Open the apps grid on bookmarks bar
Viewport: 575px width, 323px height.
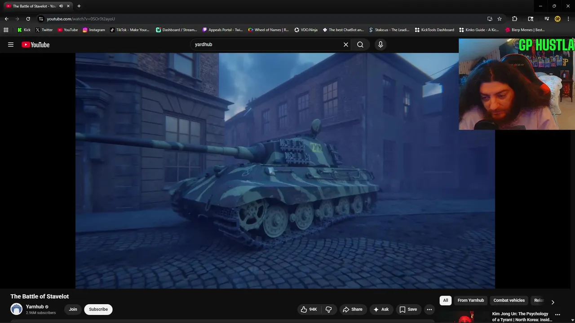tap(6, 30)
